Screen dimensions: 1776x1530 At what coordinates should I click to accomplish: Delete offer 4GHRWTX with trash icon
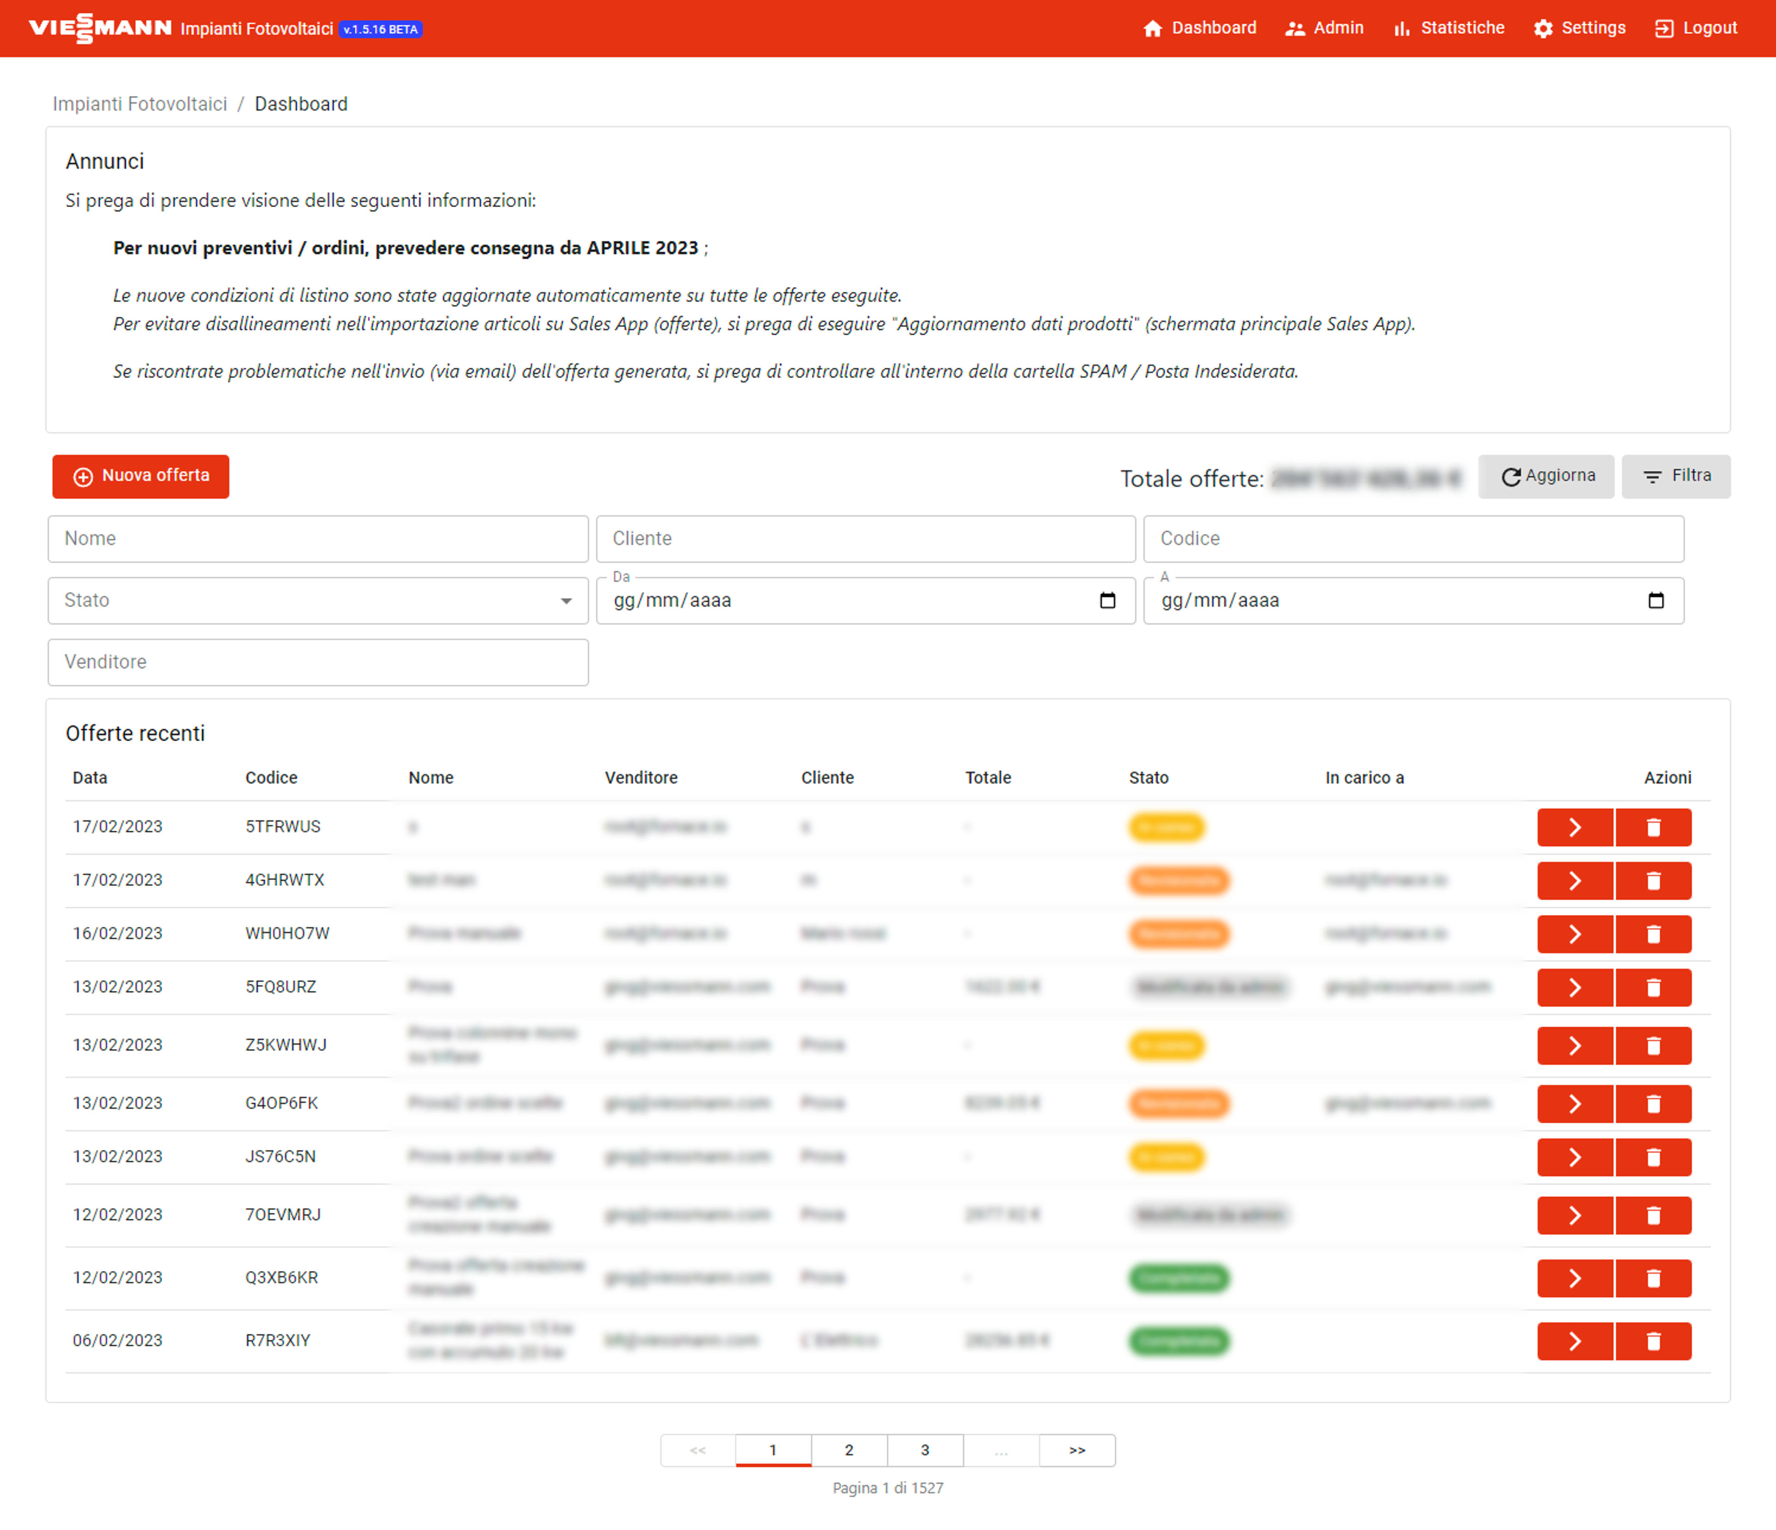(1653, 880)
